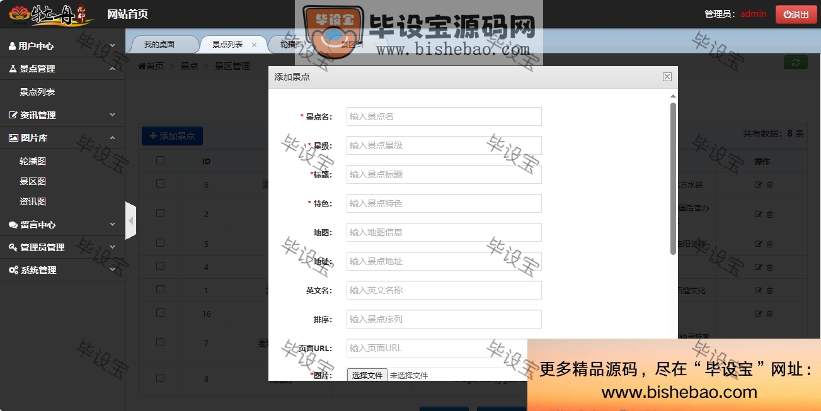Collapse the sidebar with the arrow handle
The height and width of the screenshot is (411, 821).
pyautogui.click(x=131, y=220)
